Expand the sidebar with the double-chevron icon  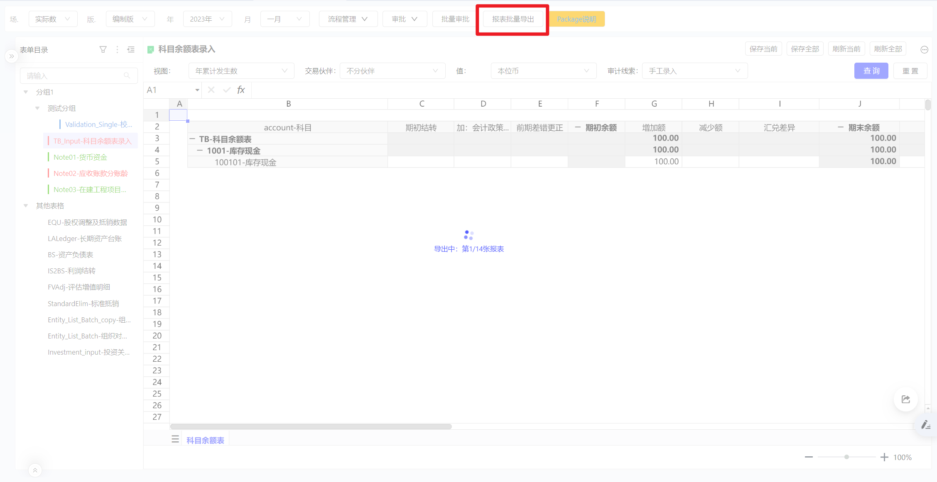(12, 56)
